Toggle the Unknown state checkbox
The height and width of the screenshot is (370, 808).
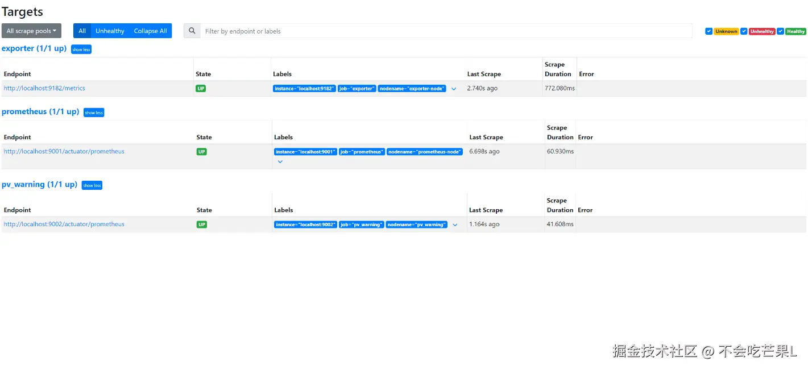click(x=708, y=31)
